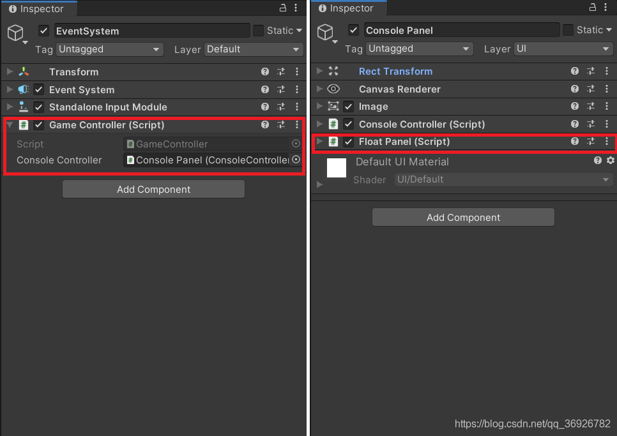The image size is (617, 436).
Task: Pick object for Console Controller field
Action: tap(296, 160)
